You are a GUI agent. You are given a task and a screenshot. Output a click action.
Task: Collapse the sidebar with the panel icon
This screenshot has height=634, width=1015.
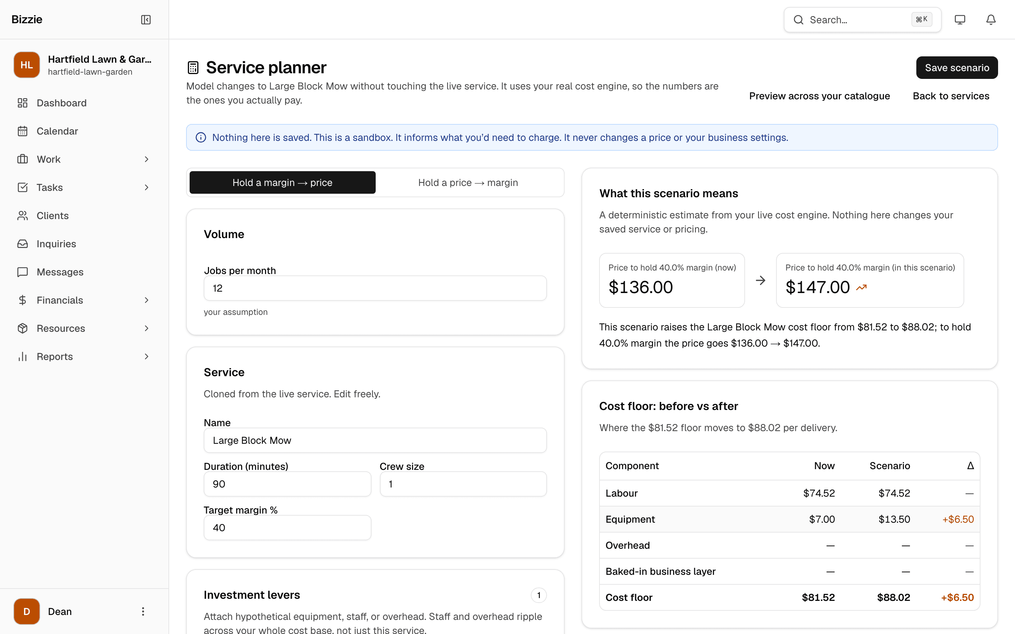pos(146,20)
